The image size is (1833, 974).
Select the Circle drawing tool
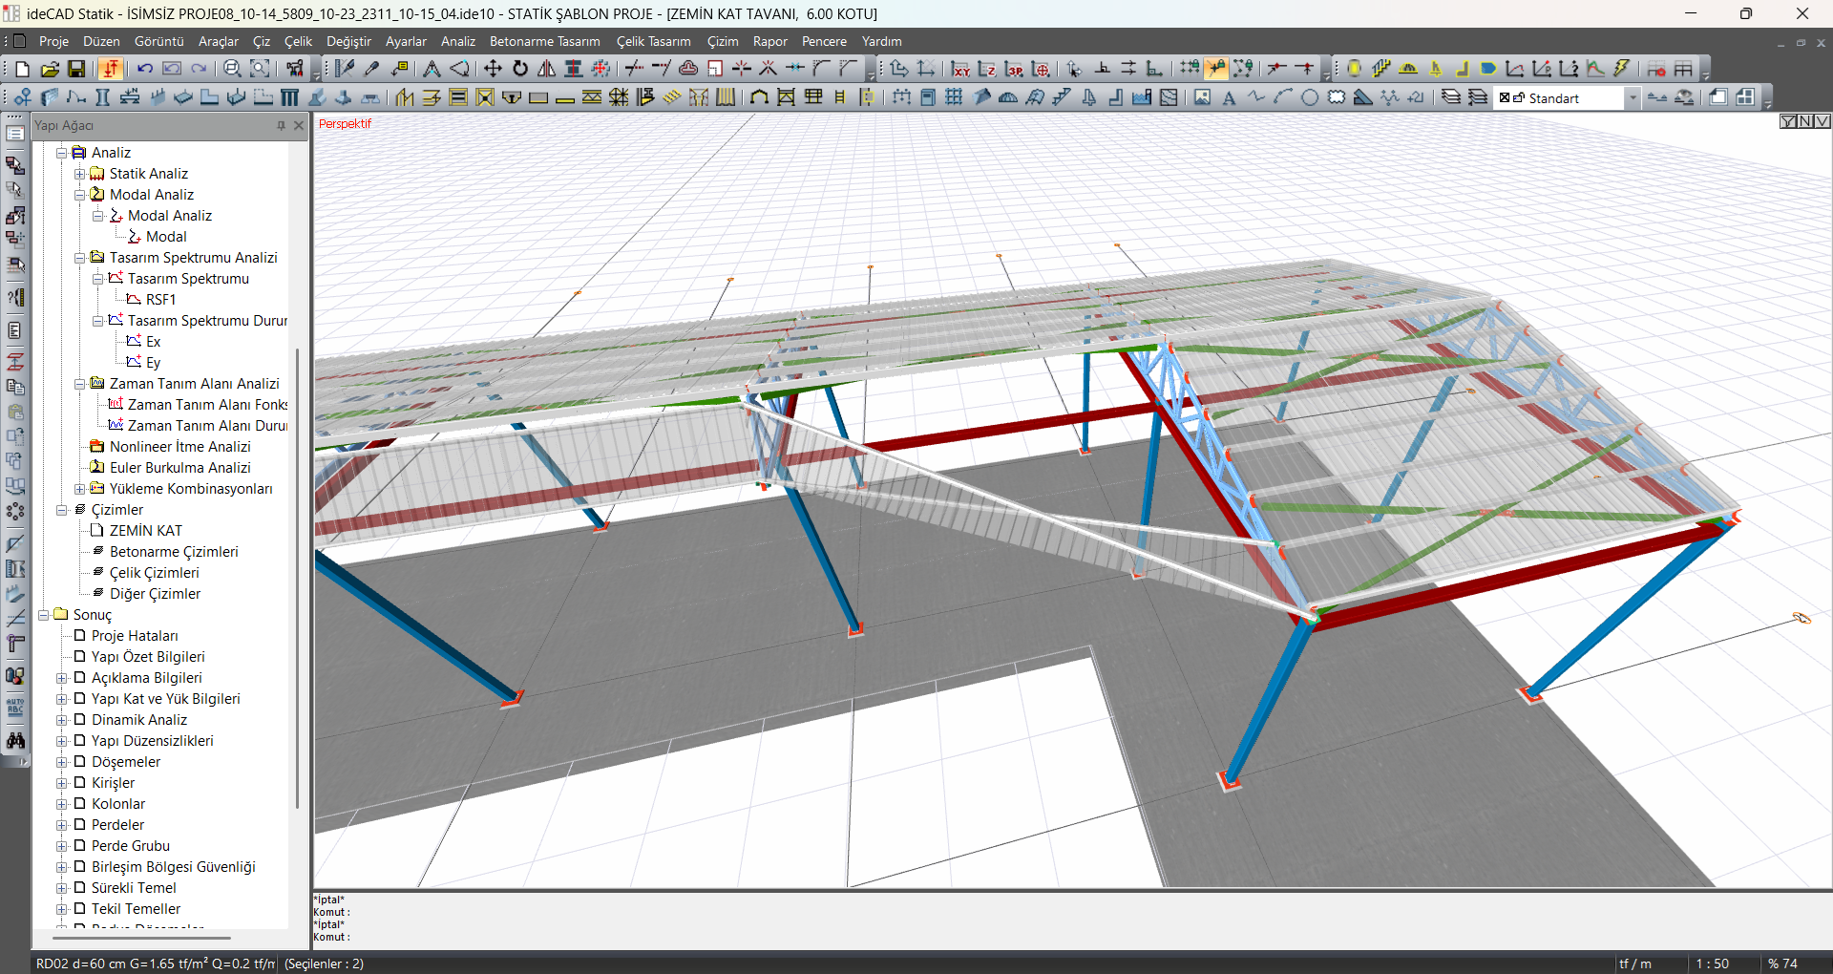pyautogui.click(x=1310, y=97)
